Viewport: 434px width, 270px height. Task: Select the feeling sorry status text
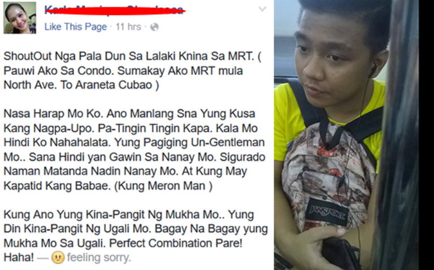tap(99, 258)
